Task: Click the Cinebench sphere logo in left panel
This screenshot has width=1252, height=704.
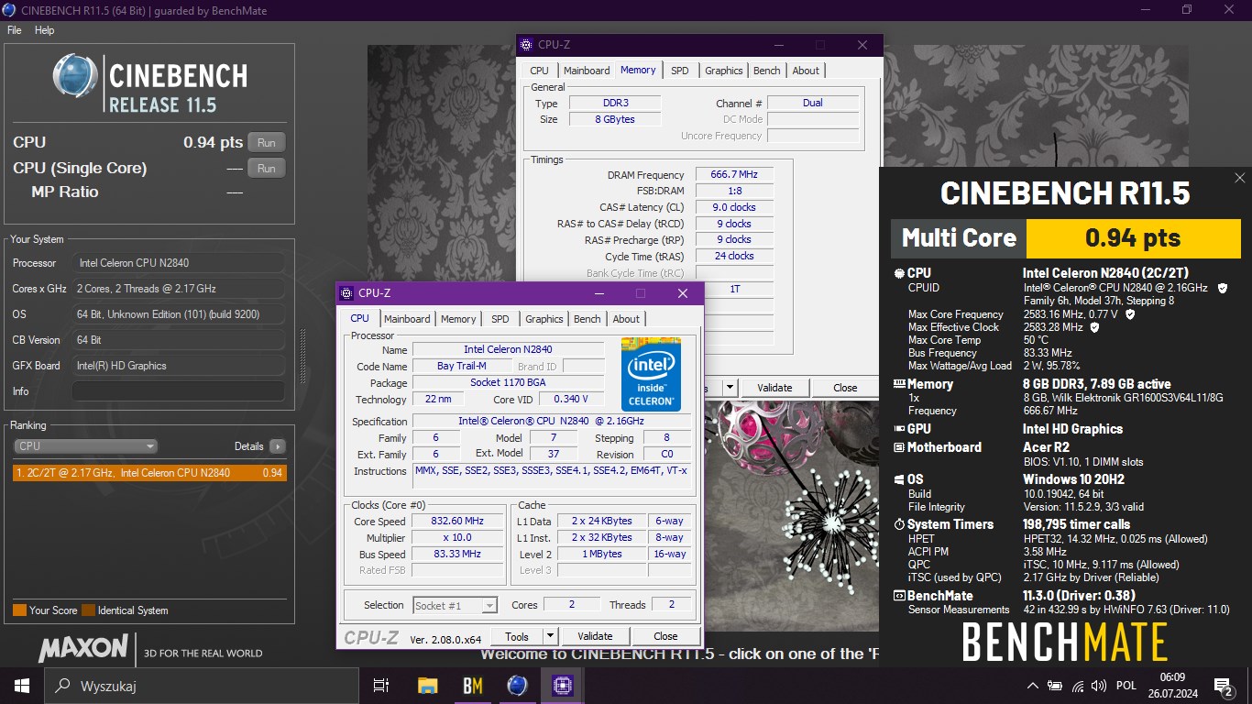Action: pos(76,77)
